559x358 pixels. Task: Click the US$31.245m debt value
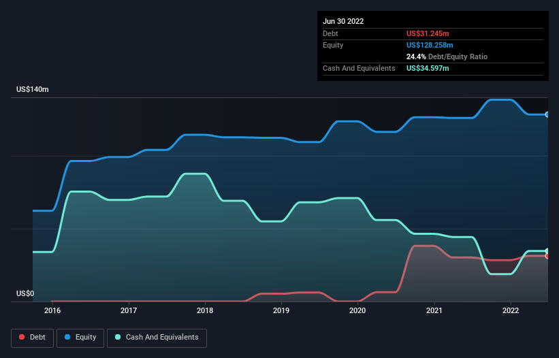coord(428,33)
